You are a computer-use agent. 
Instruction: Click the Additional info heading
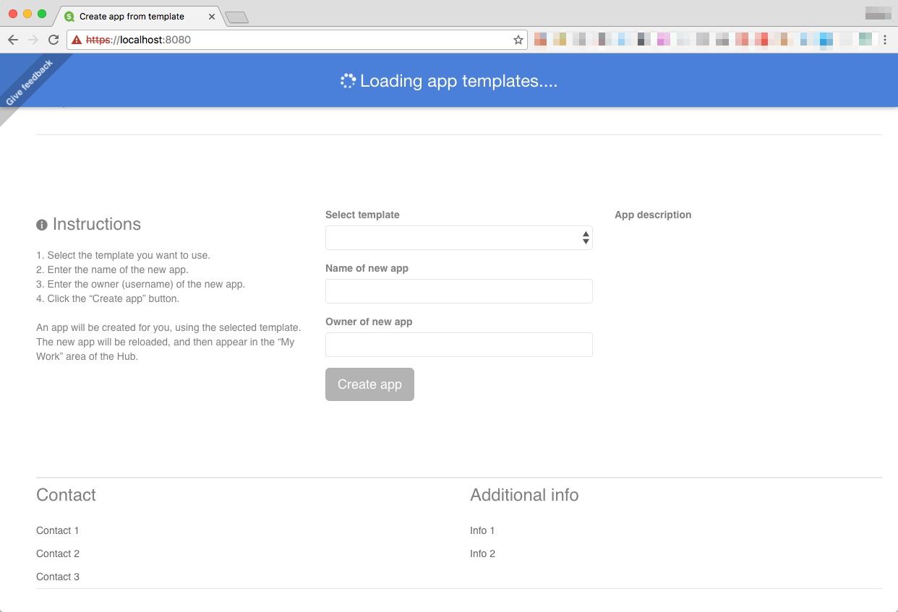tap(524, 495)
